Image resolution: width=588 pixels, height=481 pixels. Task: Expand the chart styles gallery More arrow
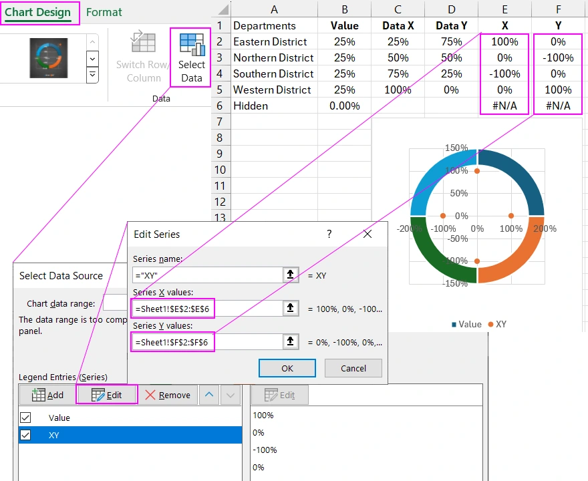(x=92, y=75)
